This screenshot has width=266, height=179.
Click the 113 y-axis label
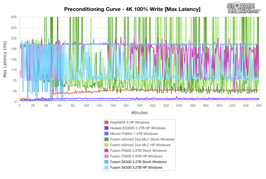tap(13, 70)
